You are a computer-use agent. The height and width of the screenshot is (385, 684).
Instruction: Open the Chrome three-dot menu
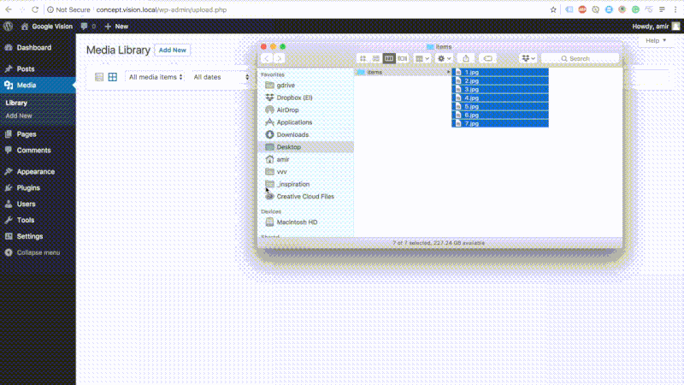675,9
